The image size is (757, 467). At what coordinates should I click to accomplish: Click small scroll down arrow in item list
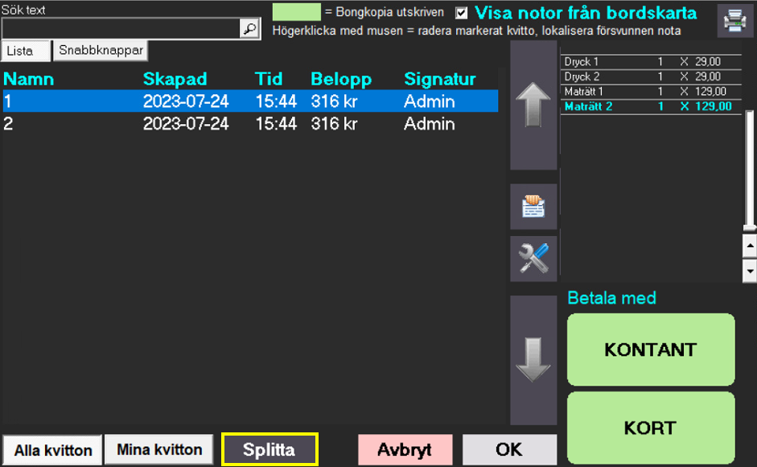pos(750,271)
